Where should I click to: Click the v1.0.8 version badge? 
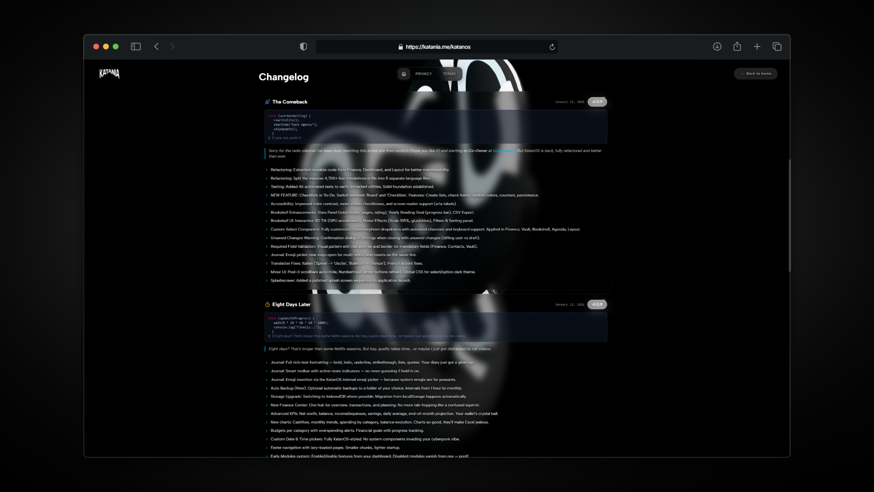(x=597, y=304)
